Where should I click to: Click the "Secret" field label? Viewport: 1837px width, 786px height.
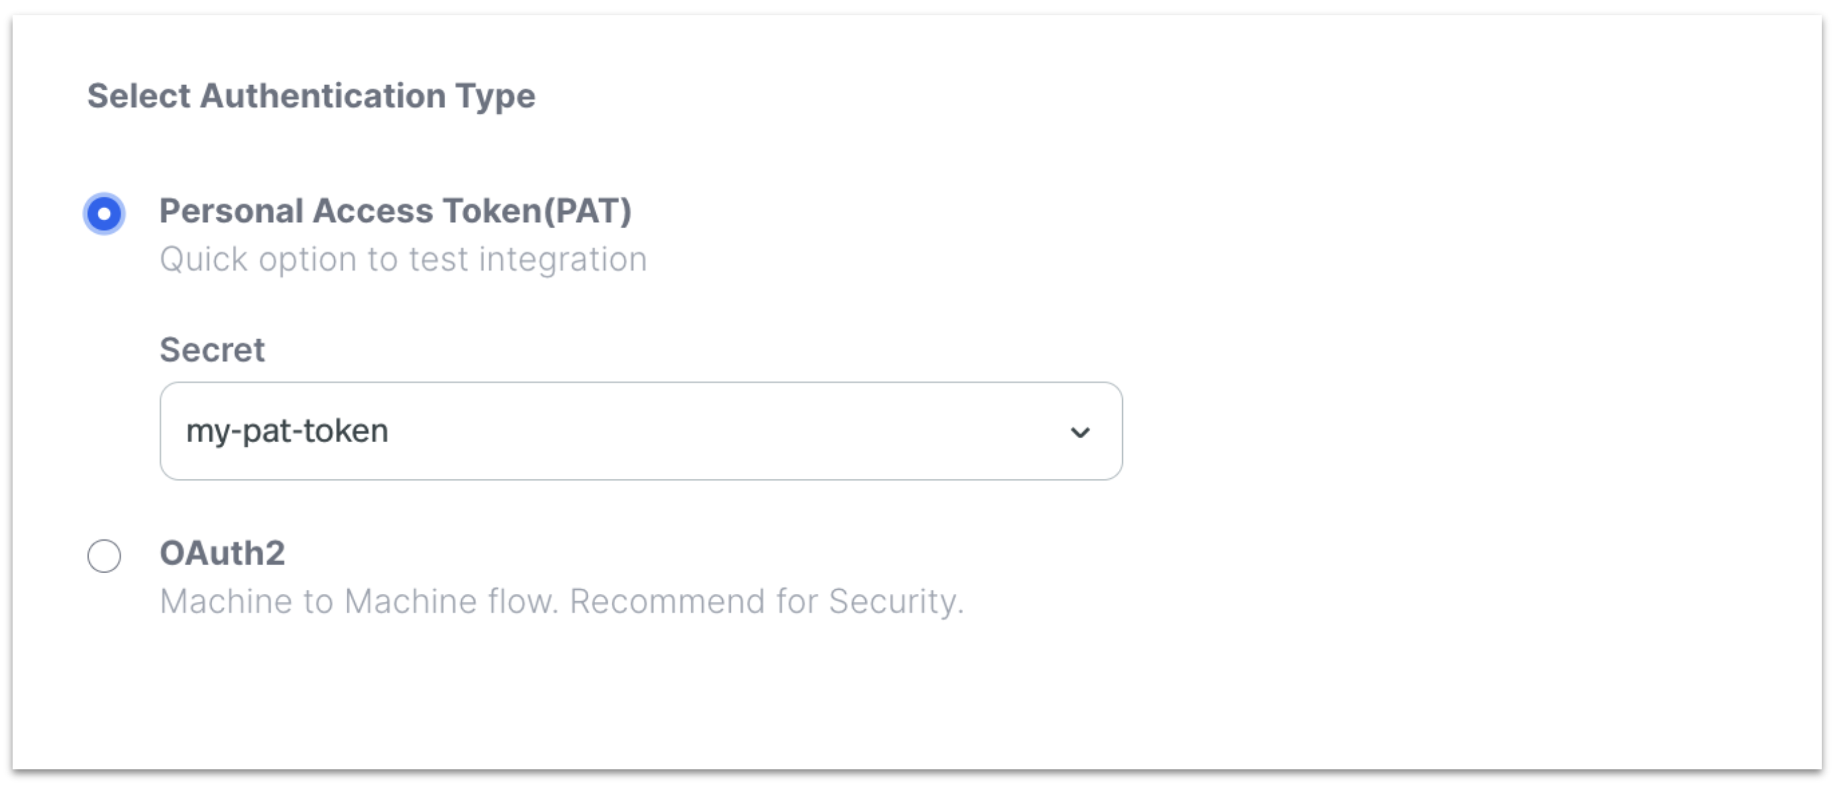tap(212, 350)
